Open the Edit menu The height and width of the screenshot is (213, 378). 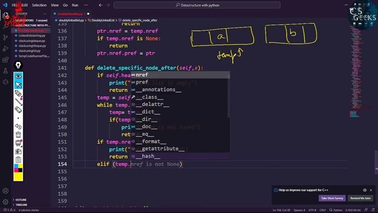25,5
